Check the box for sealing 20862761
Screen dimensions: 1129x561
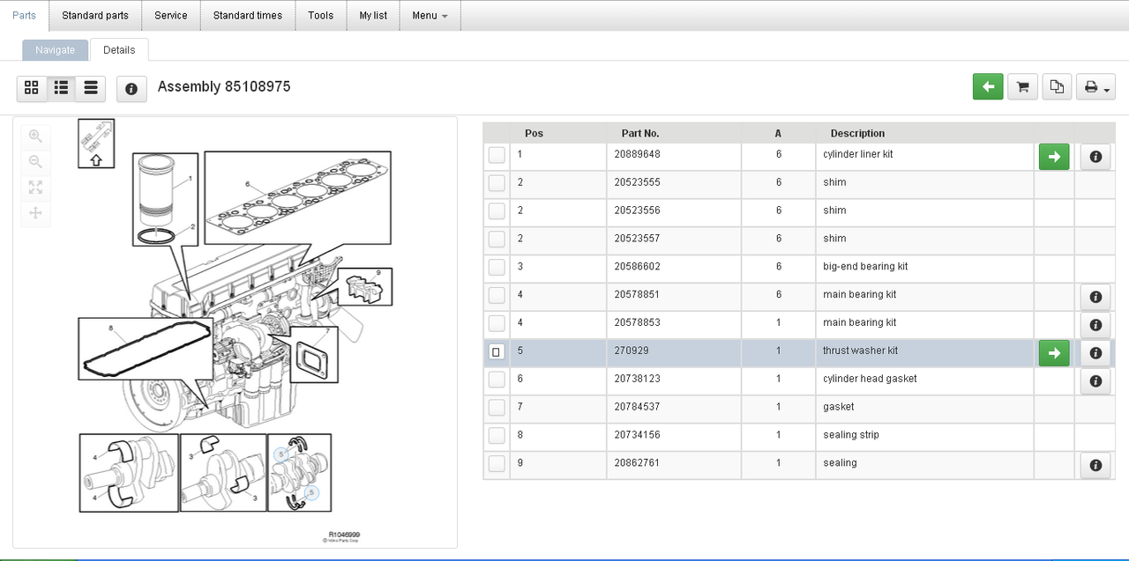(497, 464)
